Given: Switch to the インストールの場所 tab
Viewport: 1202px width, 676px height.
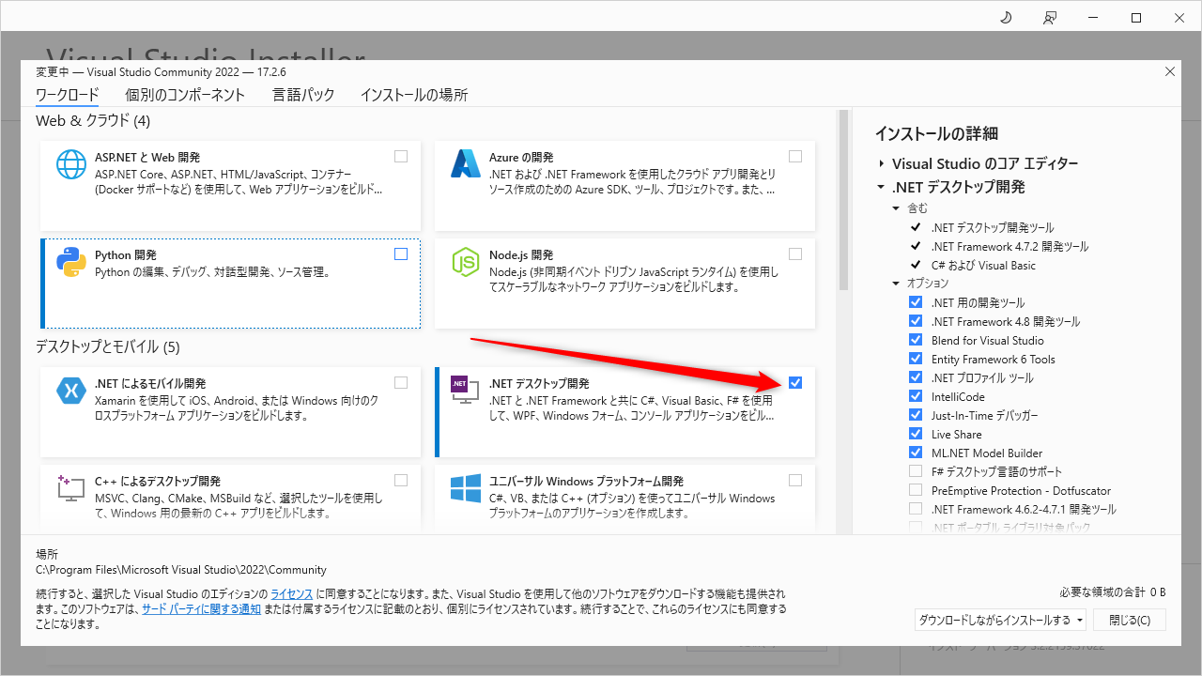Looking at the screenshot, I should [x=414, y=95].
